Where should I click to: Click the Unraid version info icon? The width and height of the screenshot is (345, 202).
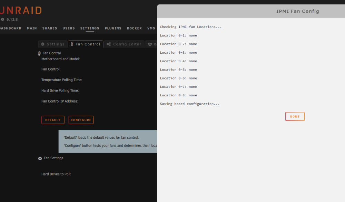point(3,19)
